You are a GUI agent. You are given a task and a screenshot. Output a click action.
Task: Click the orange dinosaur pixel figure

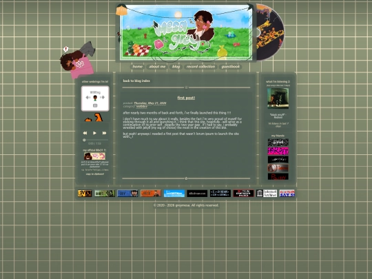tap(99, 117)
